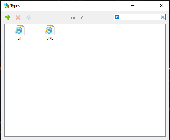Click empty space inside the search field
This screenshot has height=140, width=170.
[x=139, y=17]
